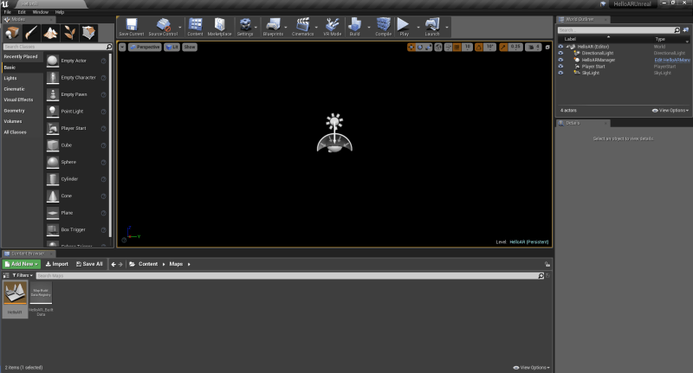This screenshot has height=373, width=693.
Task: Hide the DirectionalLight actor visibility
Action: (560, 53)
